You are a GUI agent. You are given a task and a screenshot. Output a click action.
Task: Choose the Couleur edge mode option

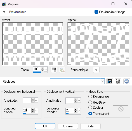(90, 108)
